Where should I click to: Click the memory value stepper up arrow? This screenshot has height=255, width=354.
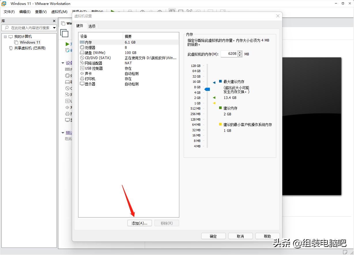pos(240,53)
